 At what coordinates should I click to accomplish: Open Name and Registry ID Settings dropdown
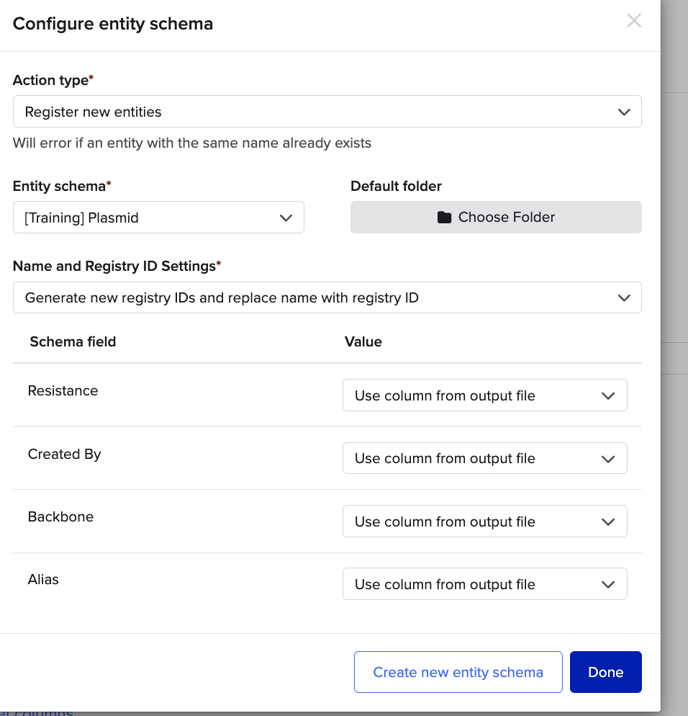tap(327, 297)
